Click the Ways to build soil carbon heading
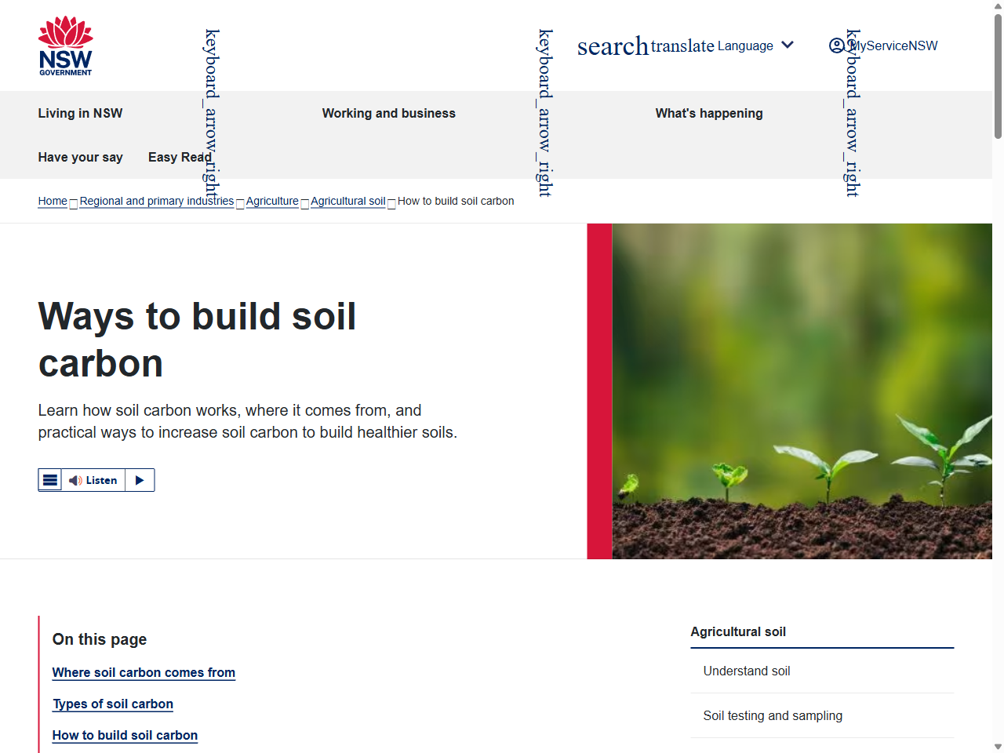 pyautogui.click(x=197, y=340)
